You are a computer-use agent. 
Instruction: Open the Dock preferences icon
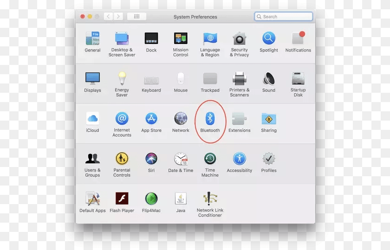coord(151,38)
